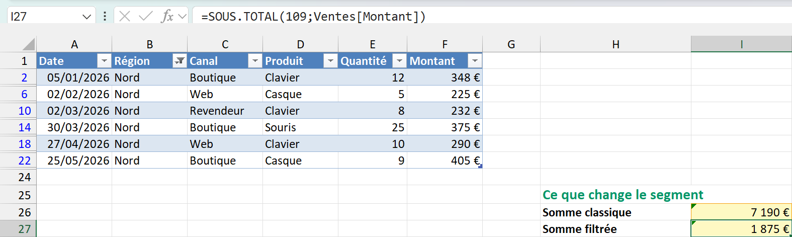This screenshot has width=792, height=237.
Task: Open the formula bar options dots
Action: point(105,17)
